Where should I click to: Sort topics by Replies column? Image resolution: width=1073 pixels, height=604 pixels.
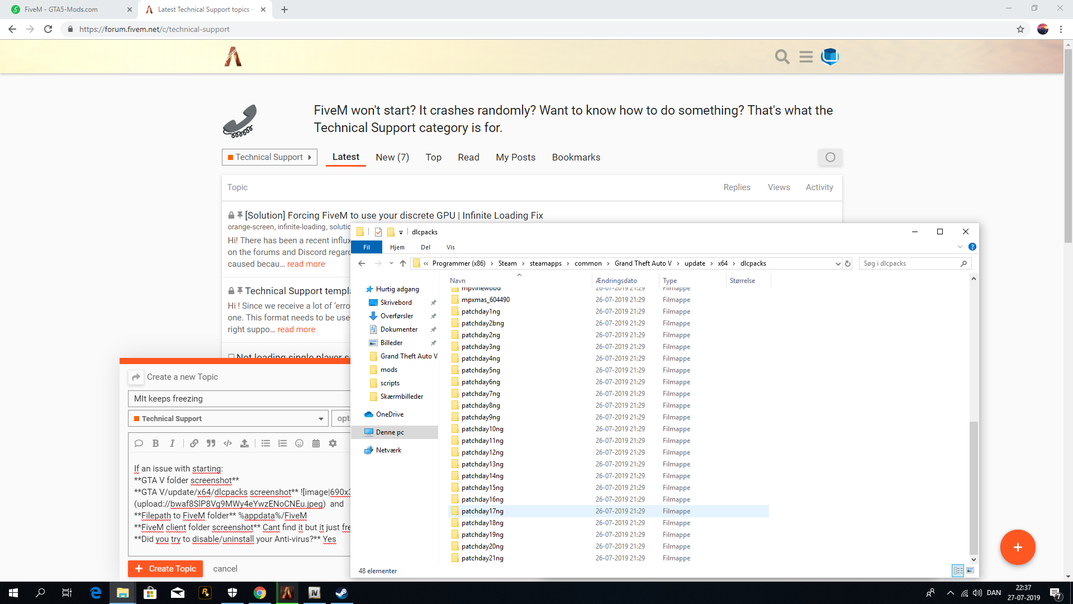point(737,187)
